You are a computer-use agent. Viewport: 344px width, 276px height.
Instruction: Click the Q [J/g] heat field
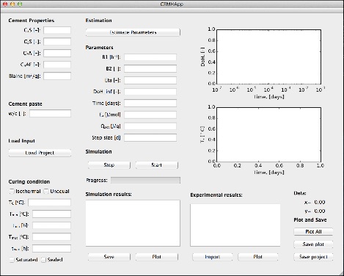pyautogui.click(x=150, y=126)
